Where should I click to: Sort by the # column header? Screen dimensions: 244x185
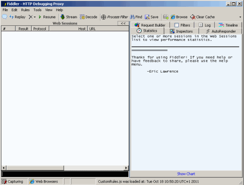pos(8,29)
